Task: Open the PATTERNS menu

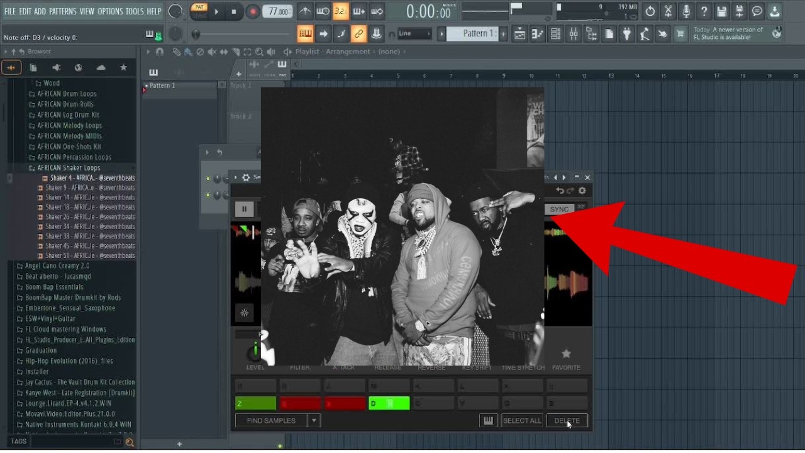Action: [62, 11]
